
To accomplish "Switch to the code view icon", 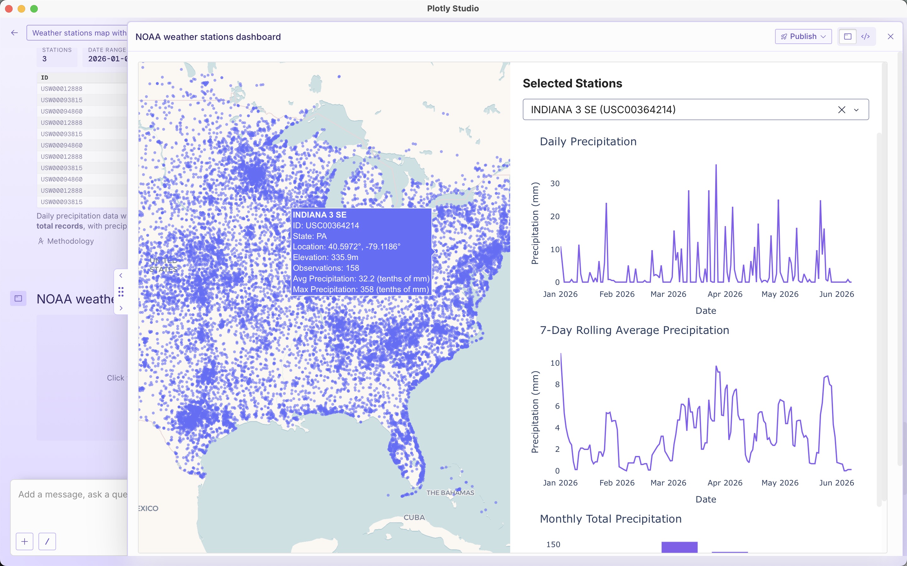I will [865, 36].
